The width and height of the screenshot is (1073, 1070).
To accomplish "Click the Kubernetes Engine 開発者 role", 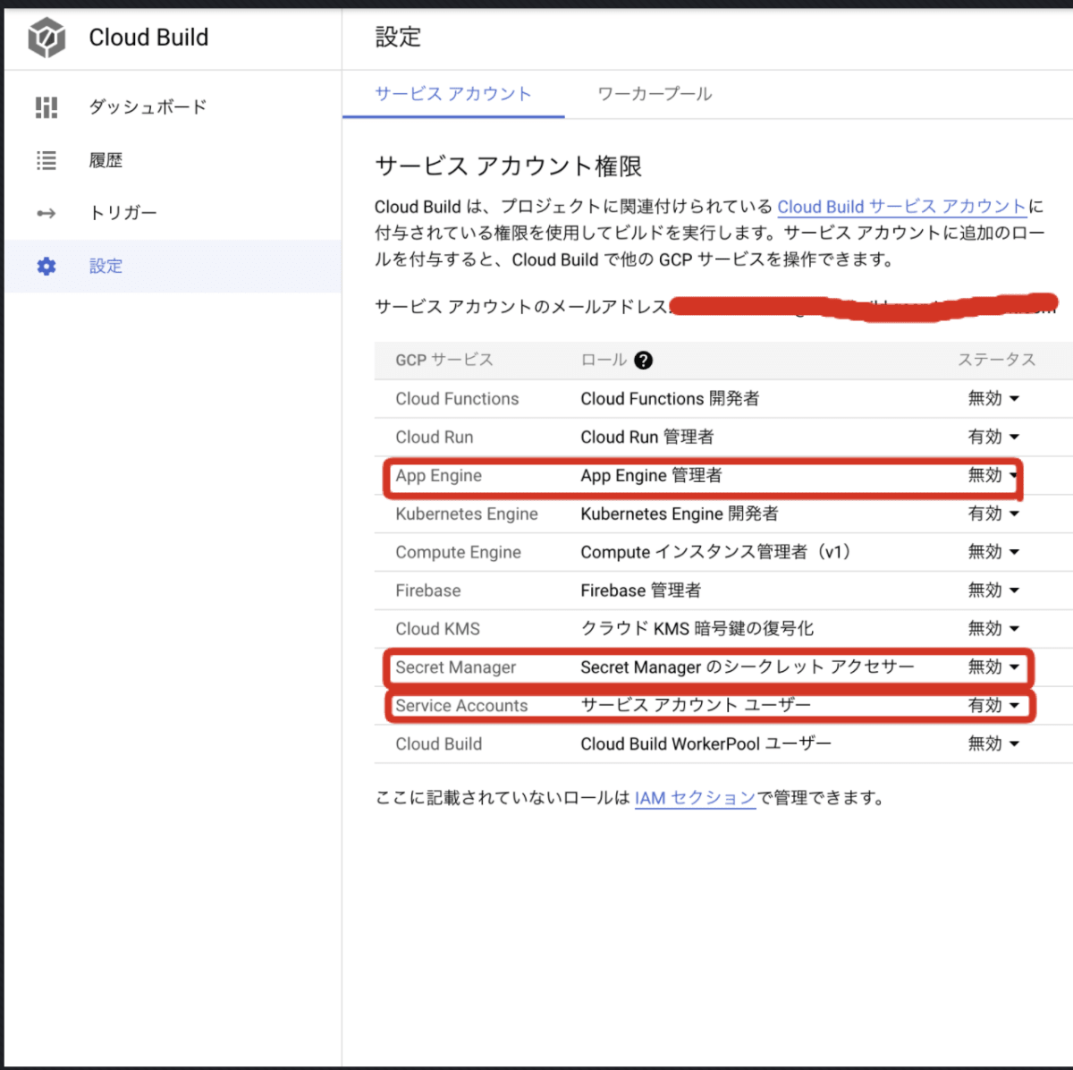I will 680,514.
